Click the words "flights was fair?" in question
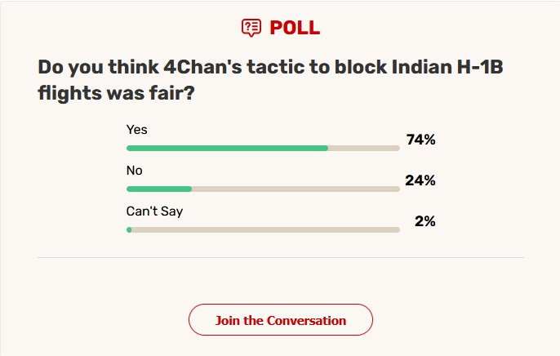This screenshot has height=356, width=560. coord(117,94)
